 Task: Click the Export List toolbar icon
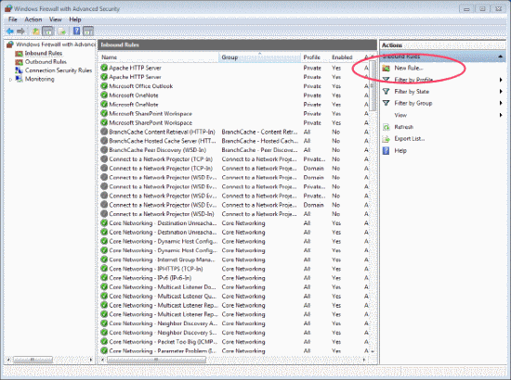coord(62,32)
